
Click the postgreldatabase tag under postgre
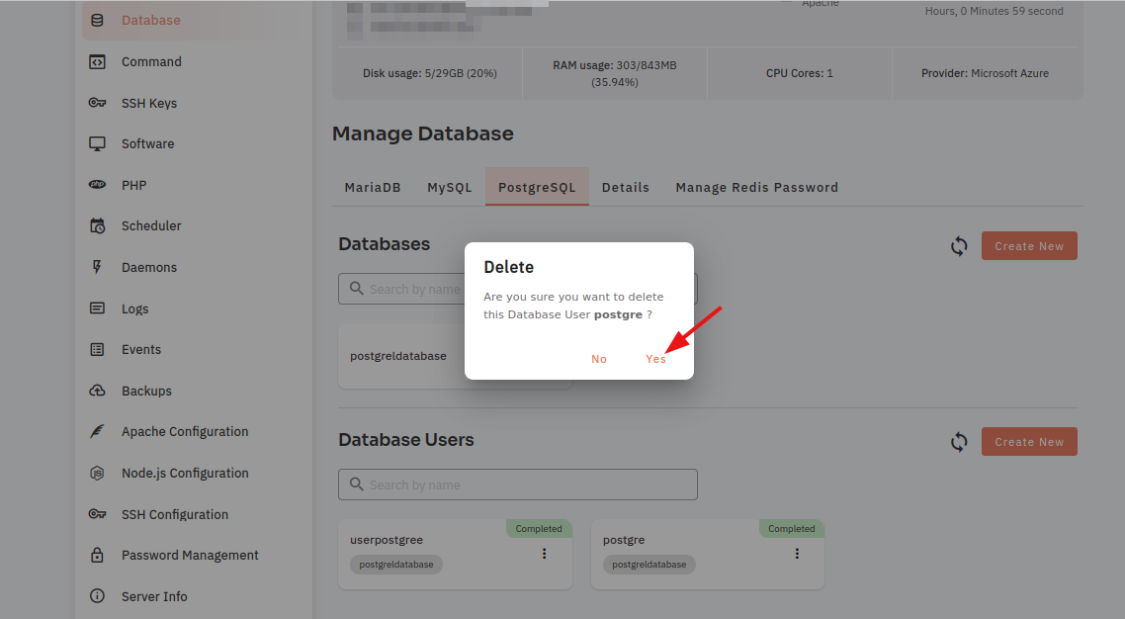tap(649, 565)
